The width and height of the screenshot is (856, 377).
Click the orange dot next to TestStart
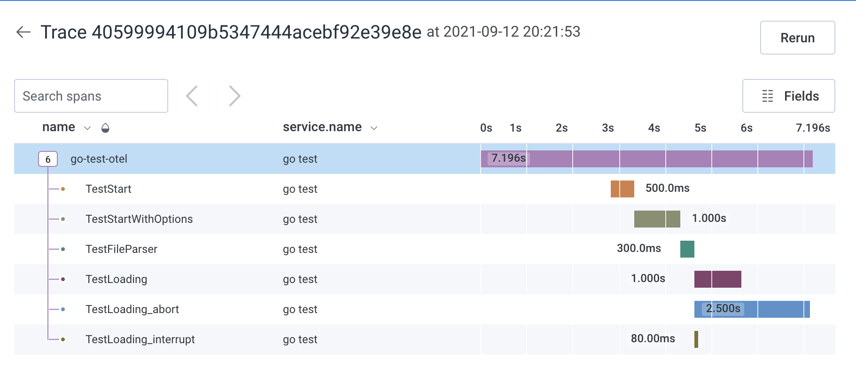point(63,189)
